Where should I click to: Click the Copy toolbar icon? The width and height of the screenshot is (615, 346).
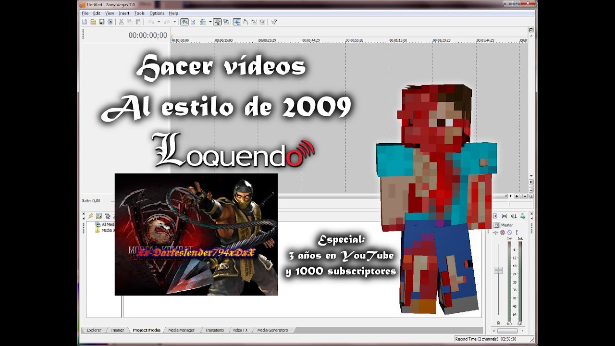click(x=130, y=22)
